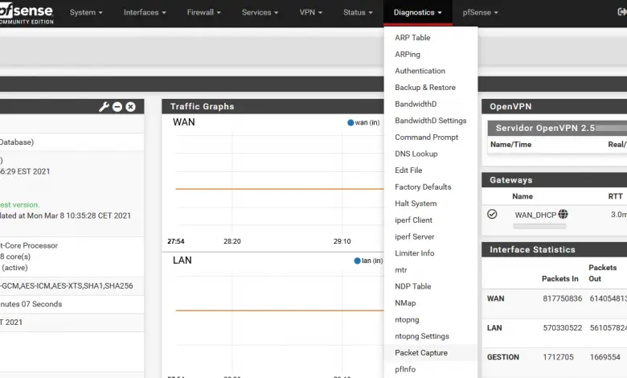The image size is (627, 378).
Task: Open iperf Client
Action: (x=431, y=220)
